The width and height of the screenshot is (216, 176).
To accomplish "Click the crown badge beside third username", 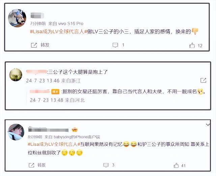I will tap(75, 130).
